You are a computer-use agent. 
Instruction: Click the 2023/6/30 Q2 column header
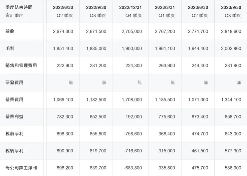[x=198, y=11]
